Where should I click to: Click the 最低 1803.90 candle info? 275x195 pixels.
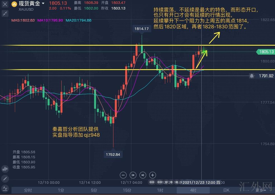point(24,162)
